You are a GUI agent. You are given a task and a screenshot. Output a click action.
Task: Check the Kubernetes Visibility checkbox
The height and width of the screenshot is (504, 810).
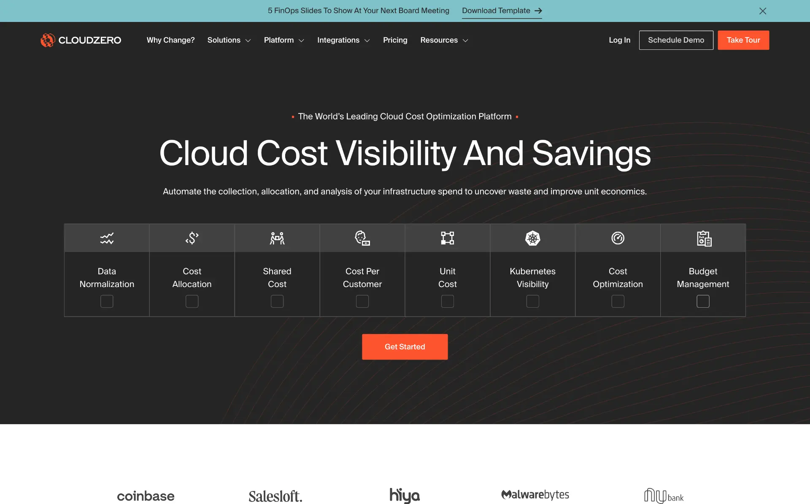tap(532, 301)
